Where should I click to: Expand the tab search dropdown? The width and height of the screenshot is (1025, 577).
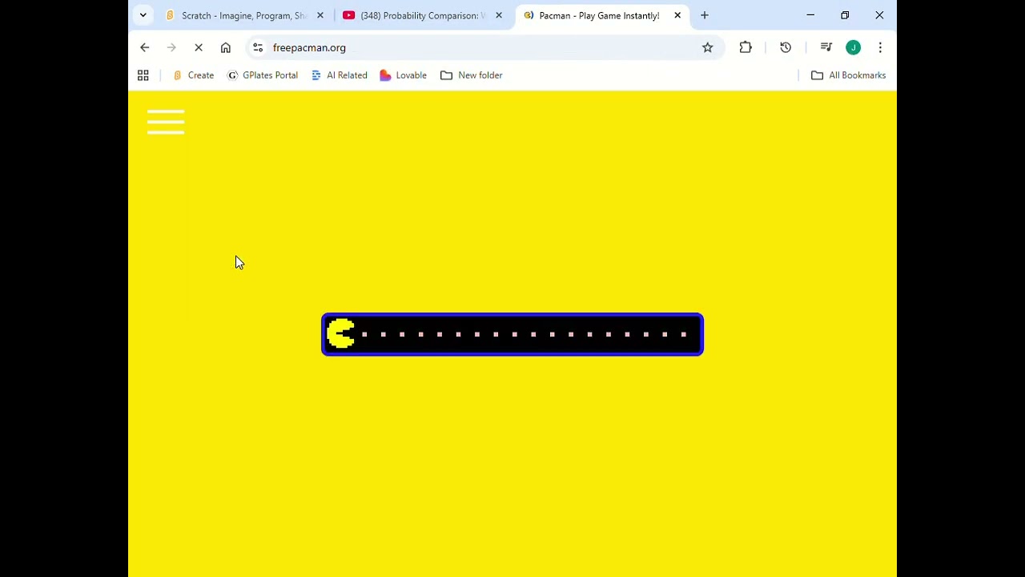[x=143, y=15]
